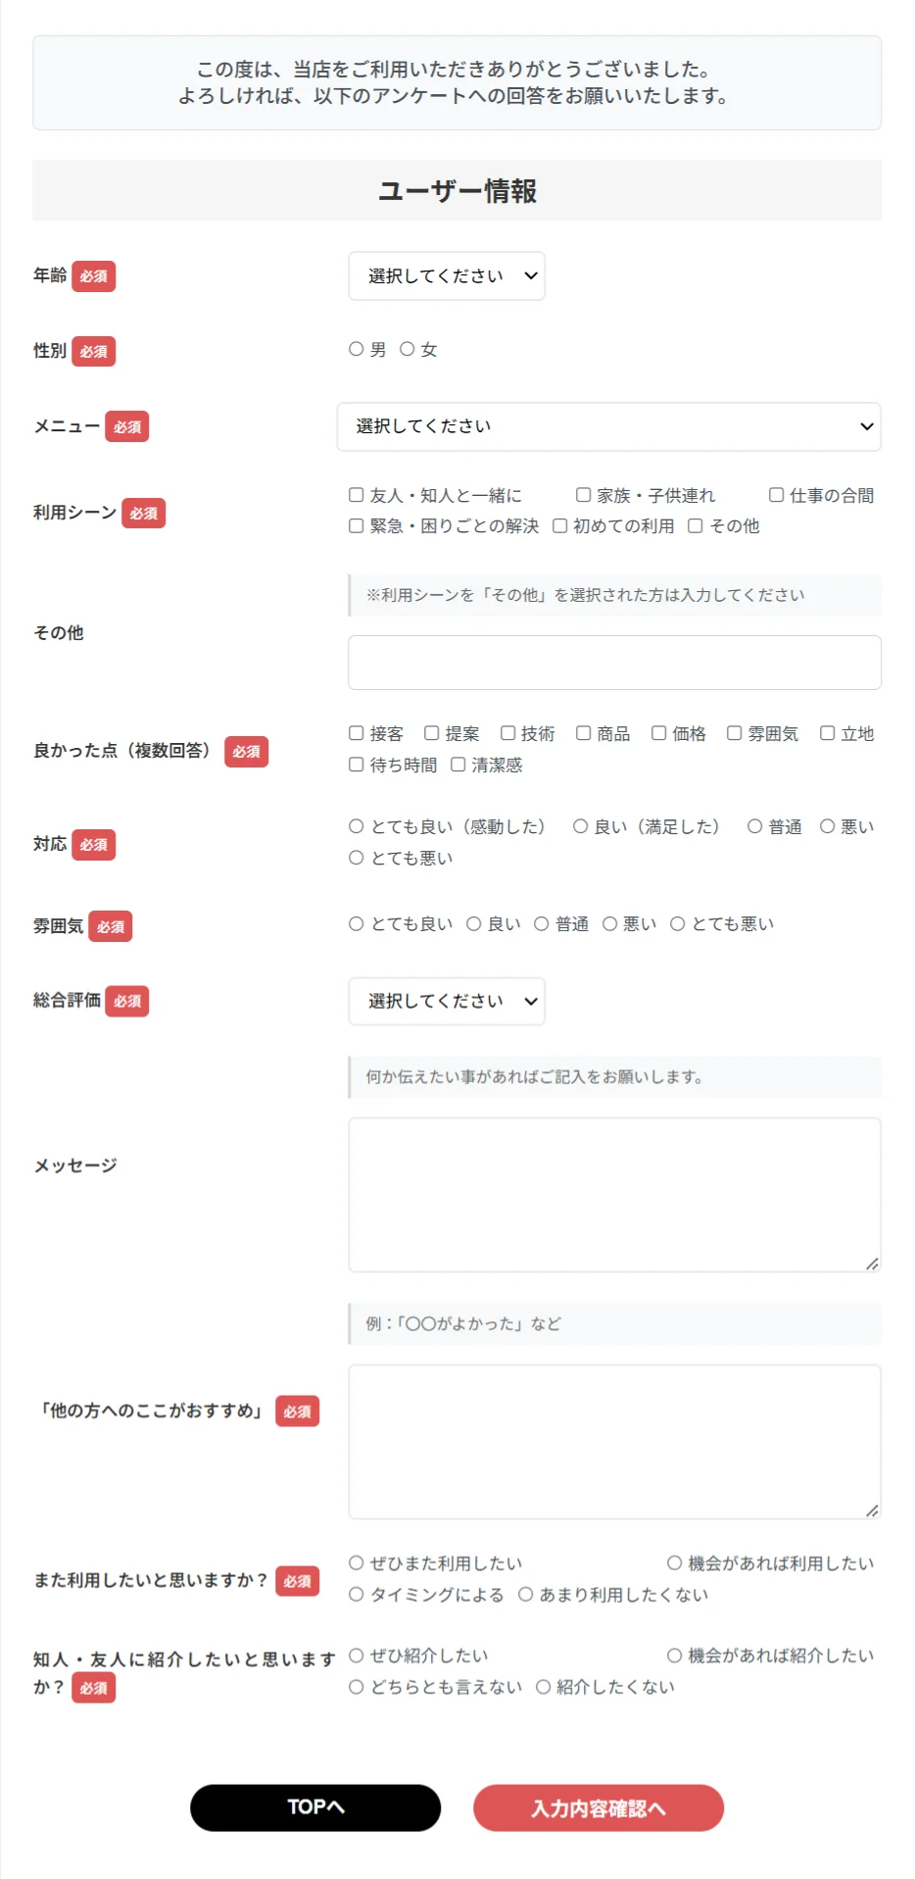
Task: Click the その他 text input field
Action: click(614, 663)
